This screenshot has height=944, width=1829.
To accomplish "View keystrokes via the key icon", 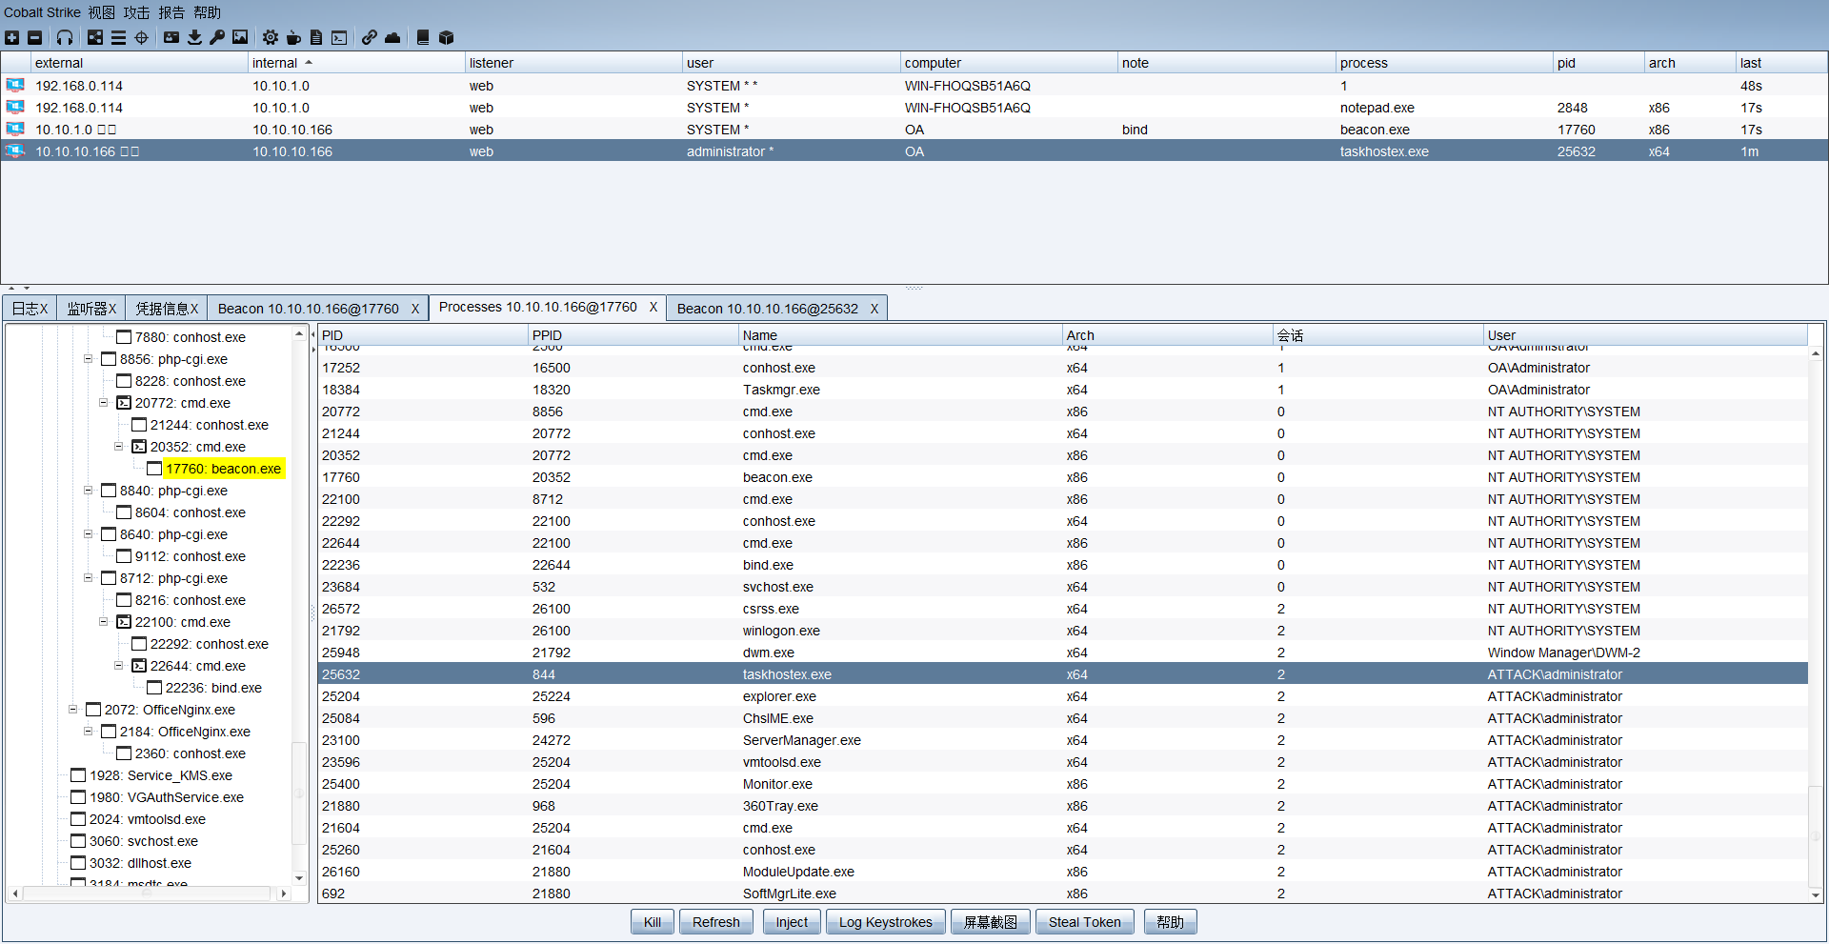I will tap(217, 37).
